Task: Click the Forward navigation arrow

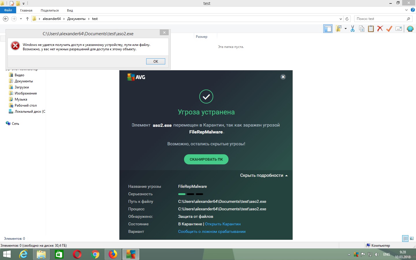Action: pos(14,19)
